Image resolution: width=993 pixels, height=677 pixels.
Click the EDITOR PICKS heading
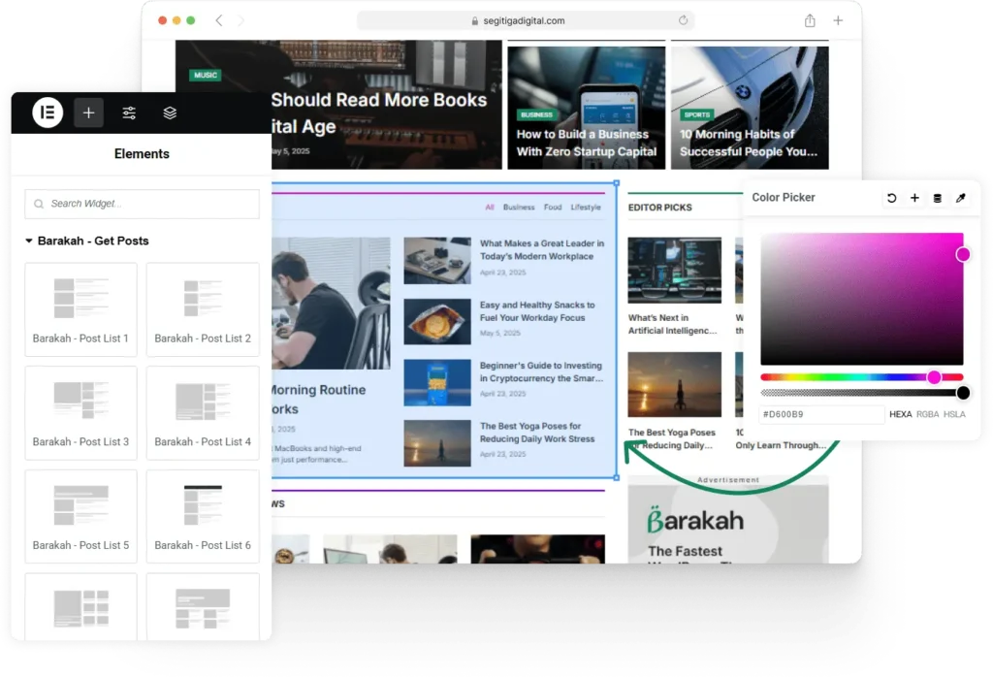pos(659,208)
